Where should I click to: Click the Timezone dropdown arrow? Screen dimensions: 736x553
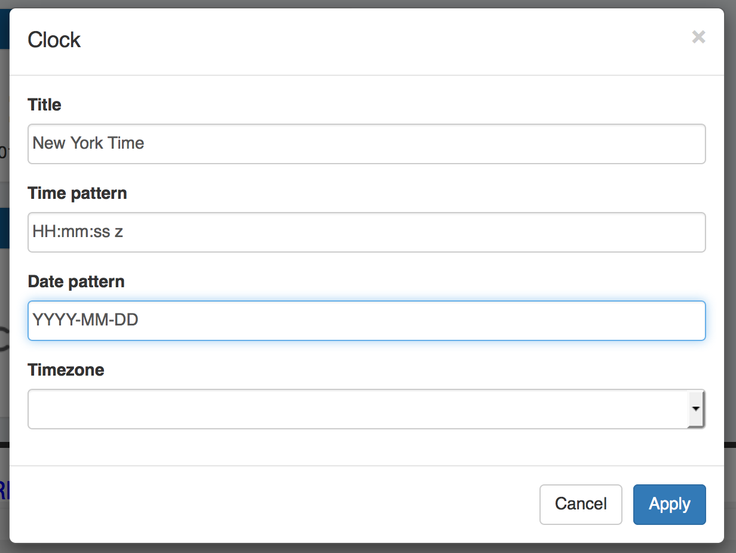(x=696, y=409)
